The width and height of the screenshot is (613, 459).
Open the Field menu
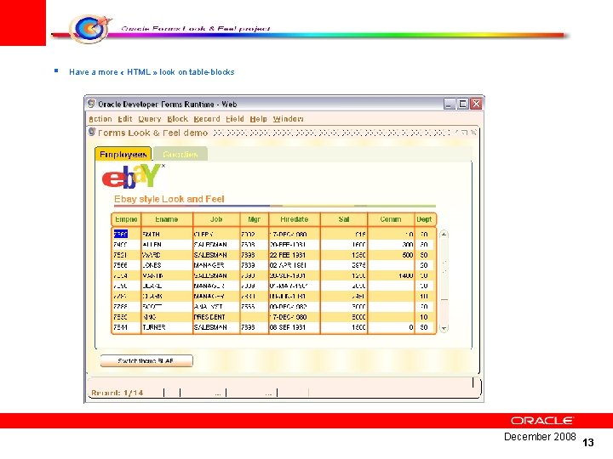235,119
